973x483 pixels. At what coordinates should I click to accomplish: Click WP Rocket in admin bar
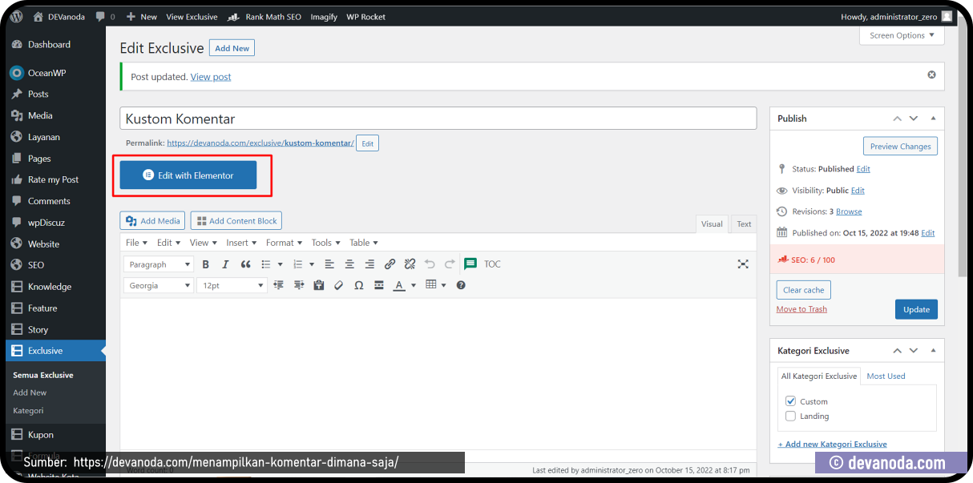pos(365,16)
